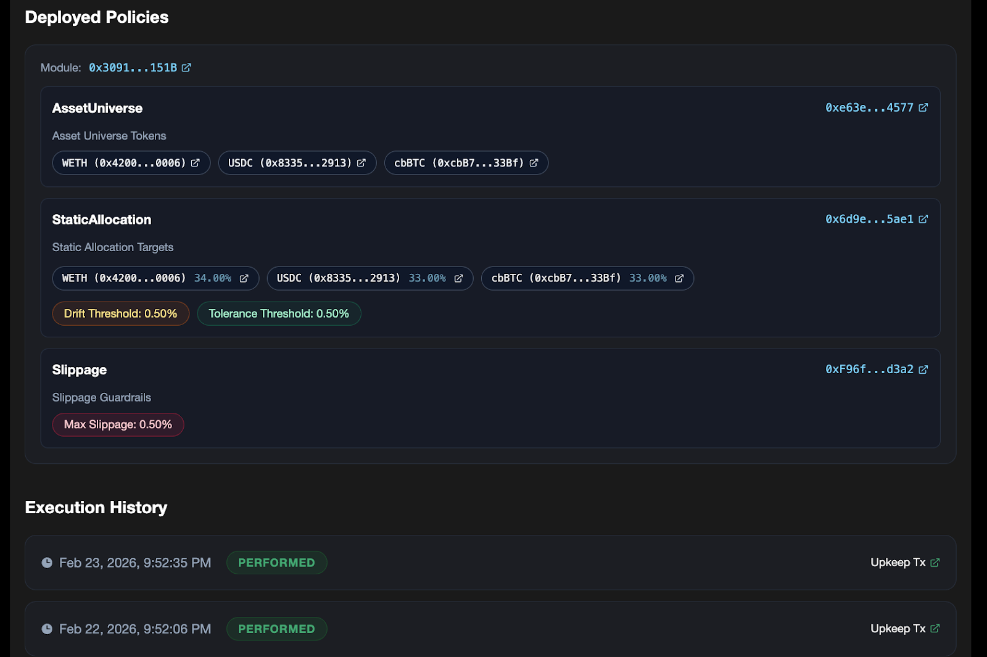Click external link icon next to 0xF96f...d3a2
Viewport: 987px width, 657px height.
[923, 370]
